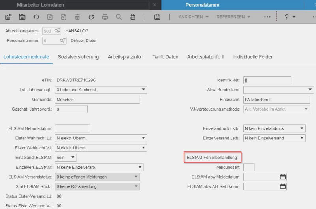Click the question mark help icon
Viewport: 316px width, 209px height.
287,17
